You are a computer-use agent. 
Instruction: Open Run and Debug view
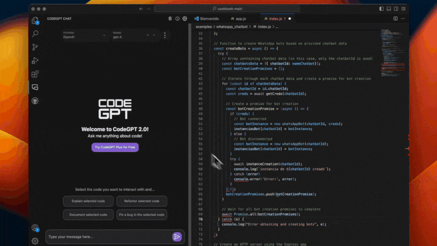(x=35, y=61)
